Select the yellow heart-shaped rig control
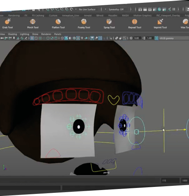Viewport: 189px width, 196px height. click(113, 100)
